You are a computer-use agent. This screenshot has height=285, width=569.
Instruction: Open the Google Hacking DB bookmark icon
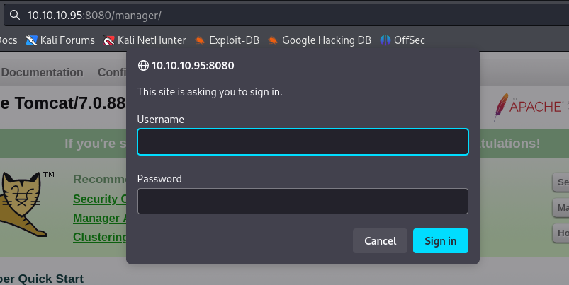(x=273, y=40)
